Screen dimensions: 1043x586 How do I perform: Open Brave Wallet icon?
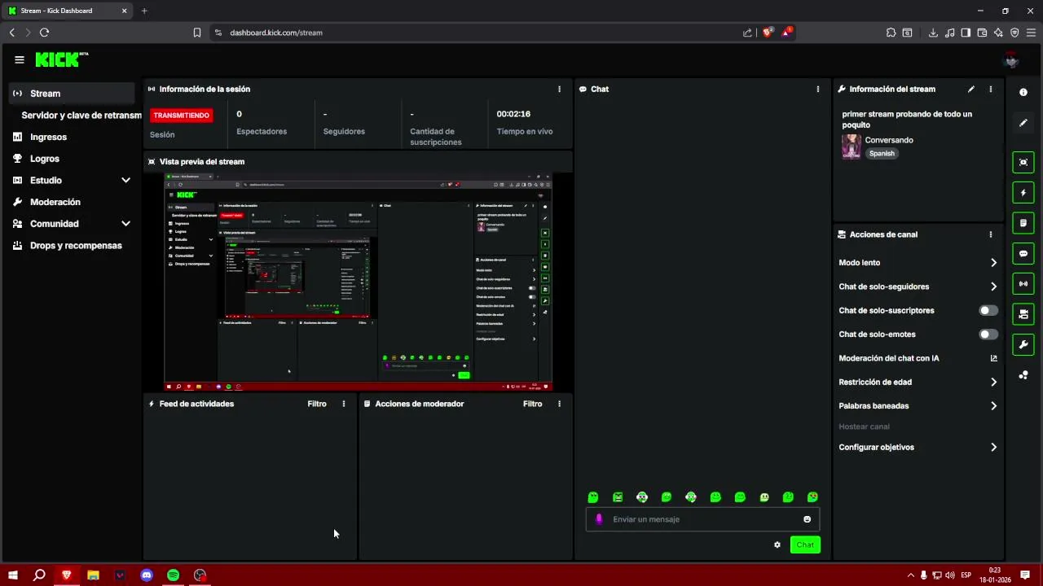point(982,33)
